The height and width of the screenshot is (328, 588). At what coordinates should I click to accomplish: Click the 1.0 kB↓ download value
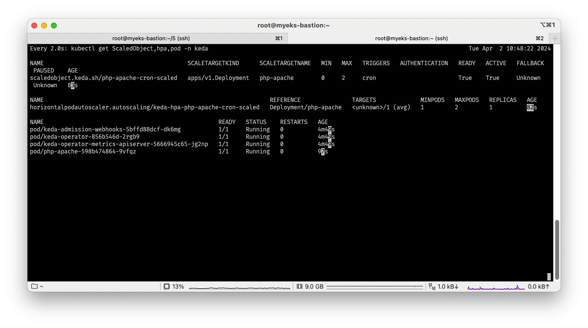(x=448, y=286)
